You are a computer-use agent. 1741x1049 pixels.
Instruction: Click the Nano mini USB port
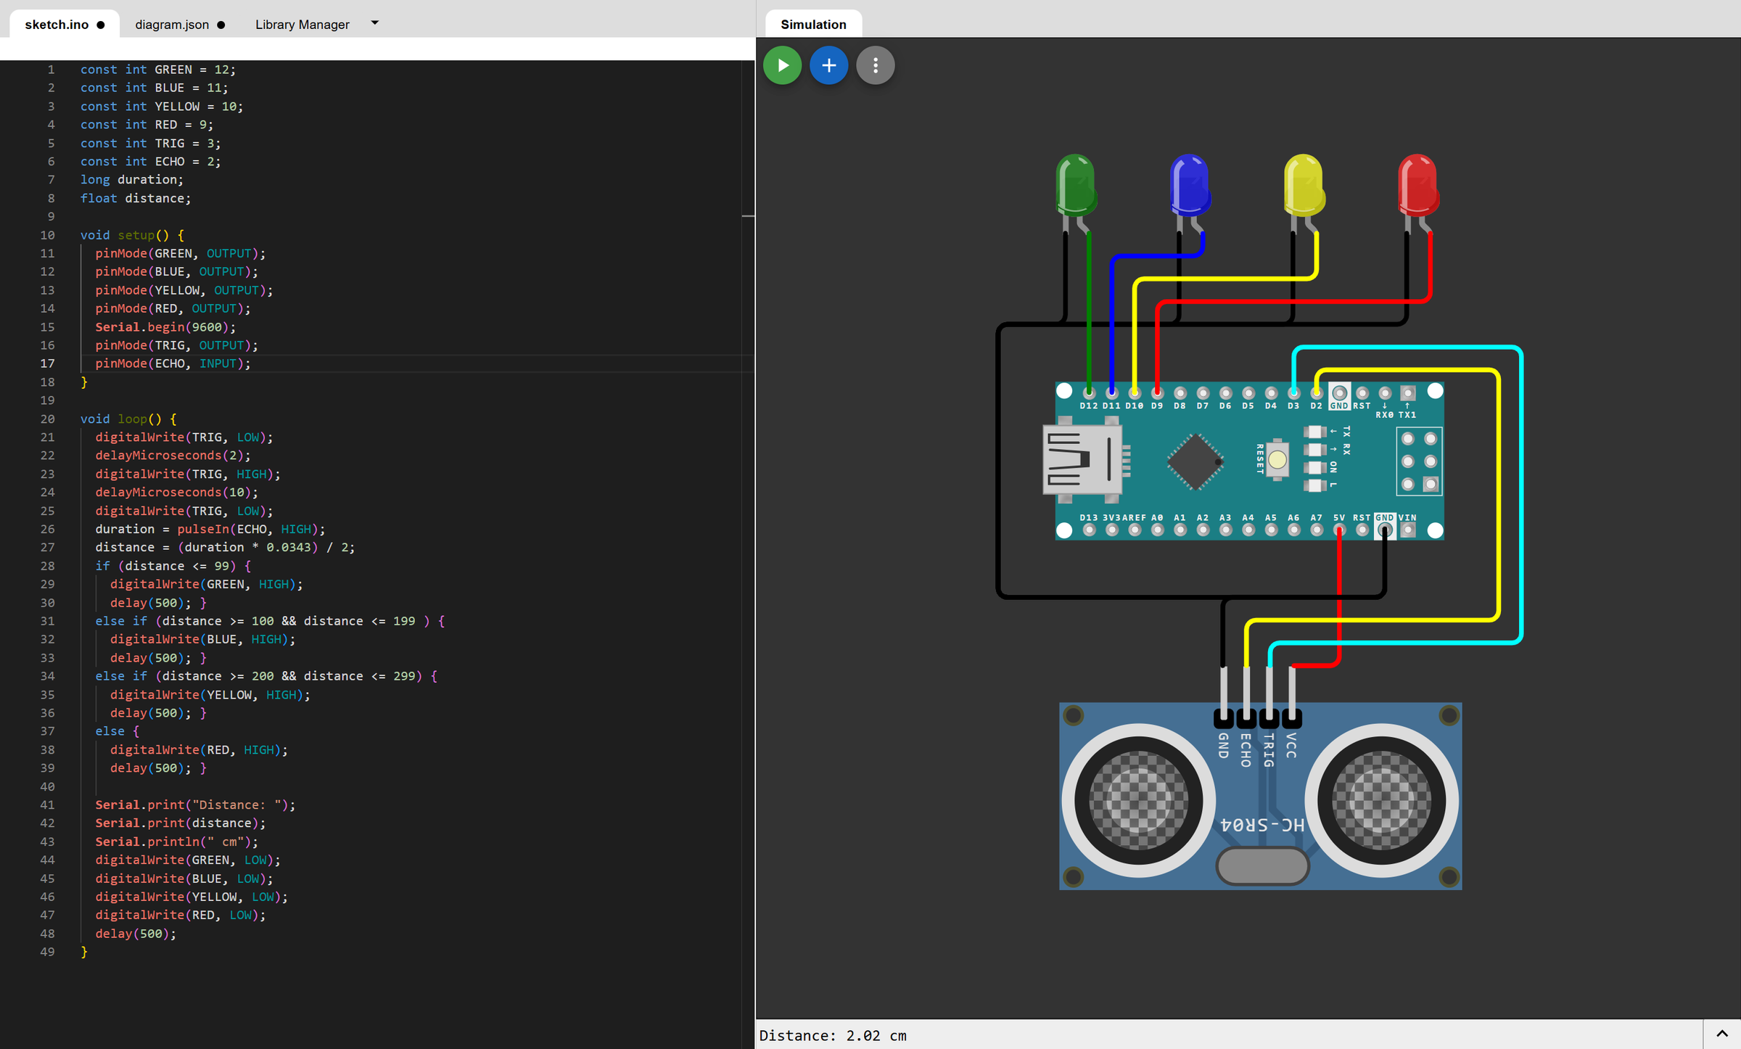pyautogui.click(x=1081, y=460)
